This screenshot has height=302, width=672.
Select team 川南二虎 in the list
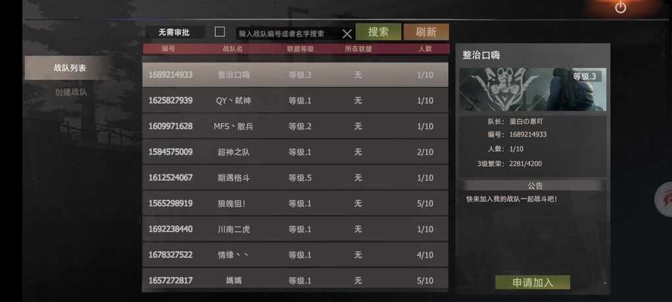[x=295, y=229]
